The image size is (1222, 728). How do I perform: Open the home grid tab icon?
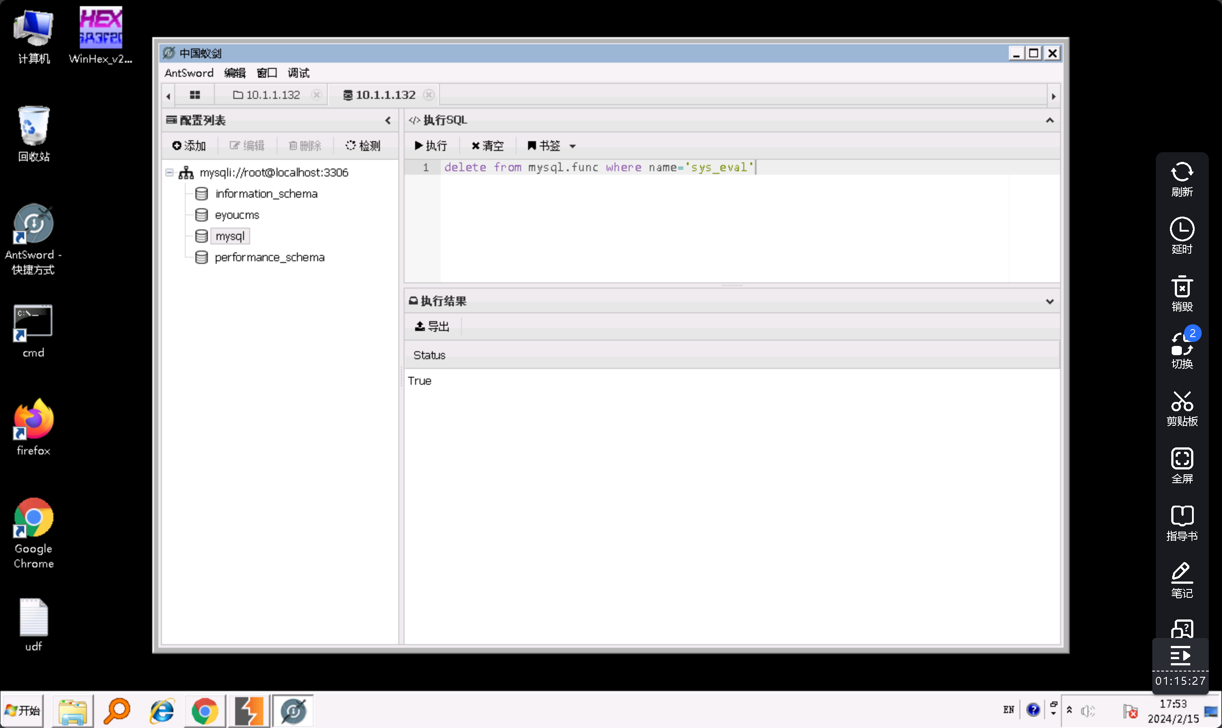[195, 95]
